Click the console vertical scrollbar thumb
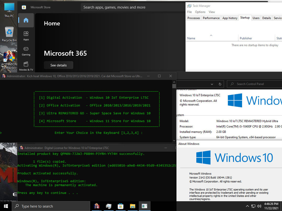 pyautogui.click(x=174, y=86)
